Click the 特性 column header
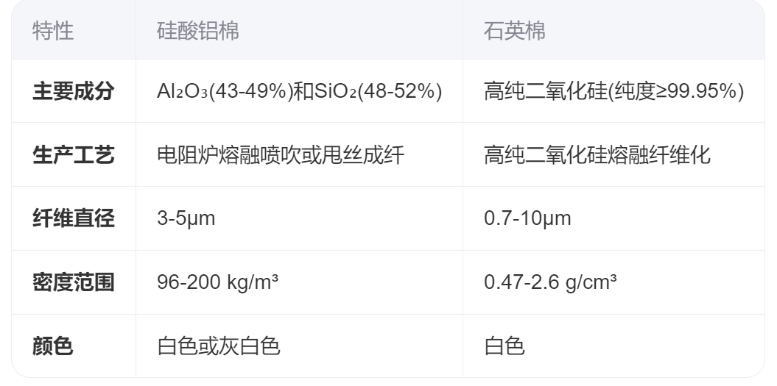 (53, 32)
